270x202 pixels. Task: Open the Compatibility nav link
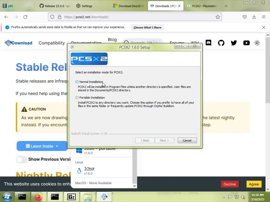coord(52,43)
